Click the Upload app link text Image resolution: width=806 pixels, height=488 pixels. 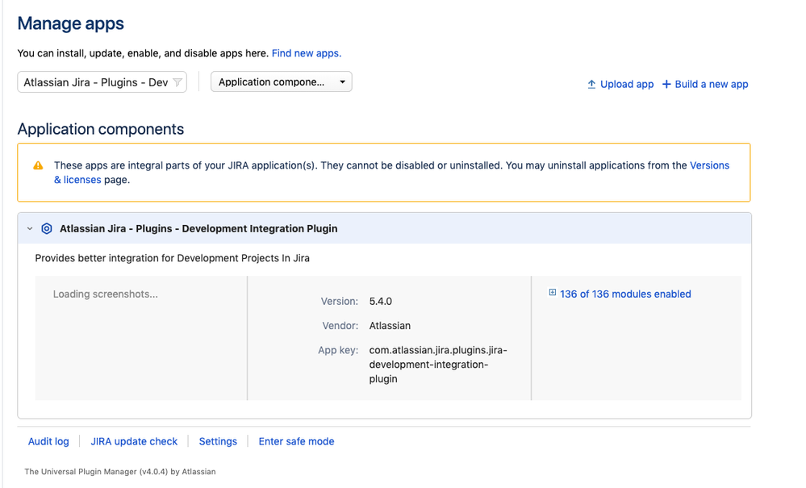pos(627,84)
